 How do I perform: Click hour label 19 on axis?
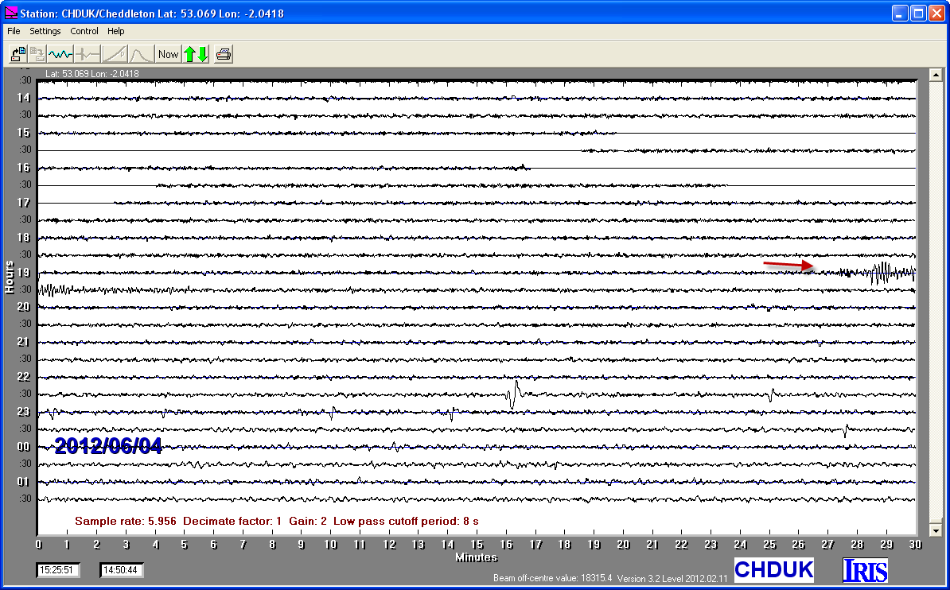pyautogui.click(x=23, y=273)
